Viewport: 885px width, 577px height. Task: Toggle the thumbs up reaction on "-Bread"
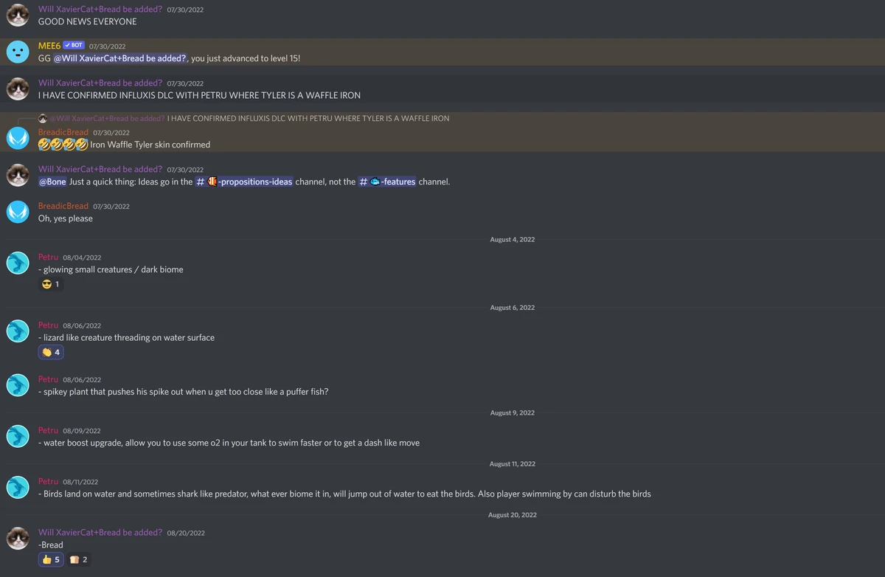coord(51,559)
